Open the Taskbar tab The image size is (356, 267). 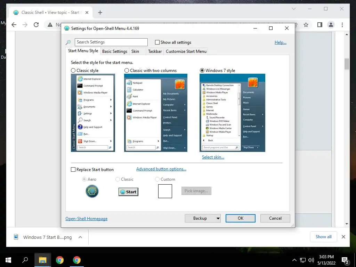[x=155, y=51]
